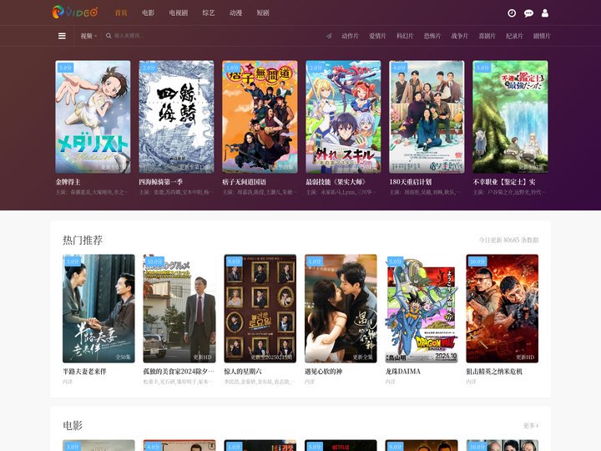Click the 电影 section heading
The width and height of the screenshot is (601, 451).
pos(73,425)
